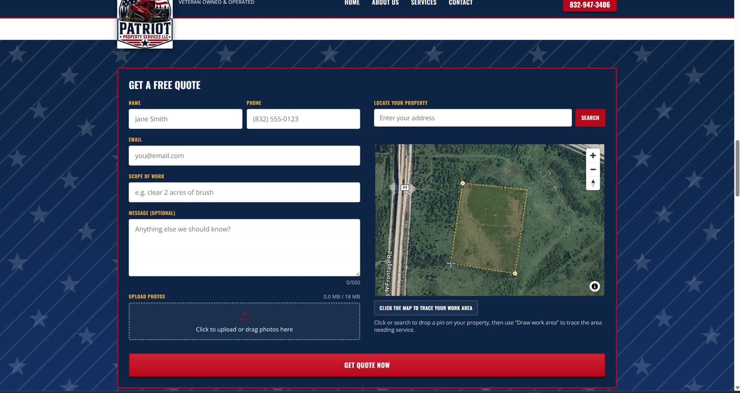Click the page vertical scrollbar thumb
The image size is (740, 393).
click(x=737, y=169)
